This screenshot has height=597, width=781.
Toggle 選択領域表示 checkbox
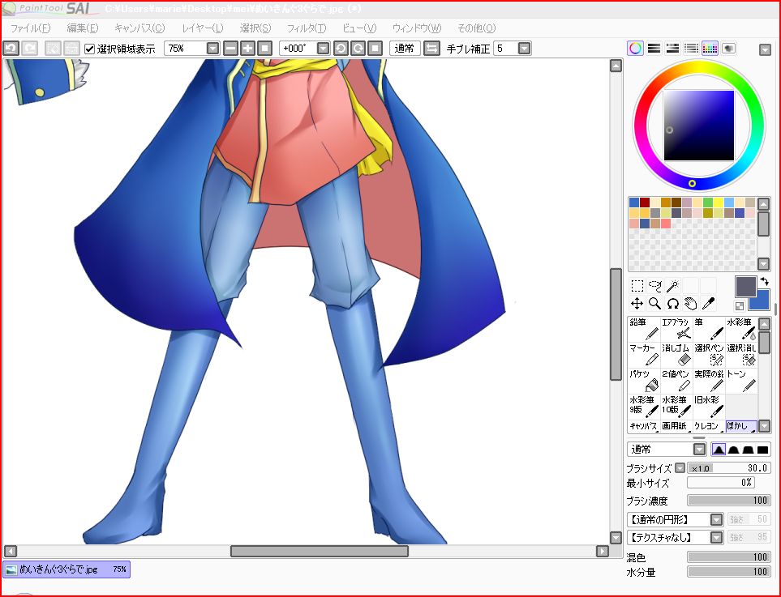pos(89,49)
